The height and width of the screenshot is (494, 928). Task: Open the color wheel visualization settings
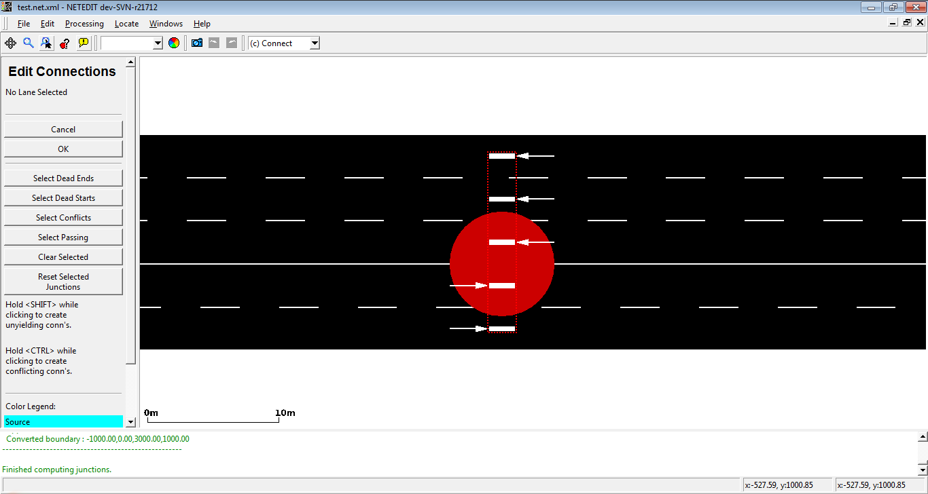click(174, 43)
